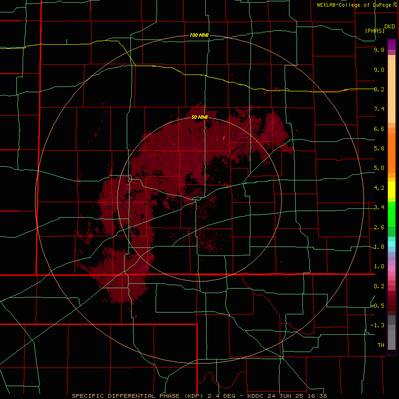
Task: Click the "[PHAS]" label above the color scale
Action: (x=375, y=31)
